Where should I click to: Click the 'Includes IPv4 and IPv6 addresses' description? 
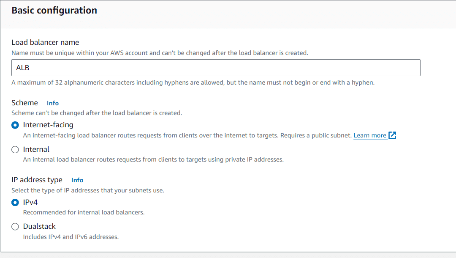[x=71, y=237]
